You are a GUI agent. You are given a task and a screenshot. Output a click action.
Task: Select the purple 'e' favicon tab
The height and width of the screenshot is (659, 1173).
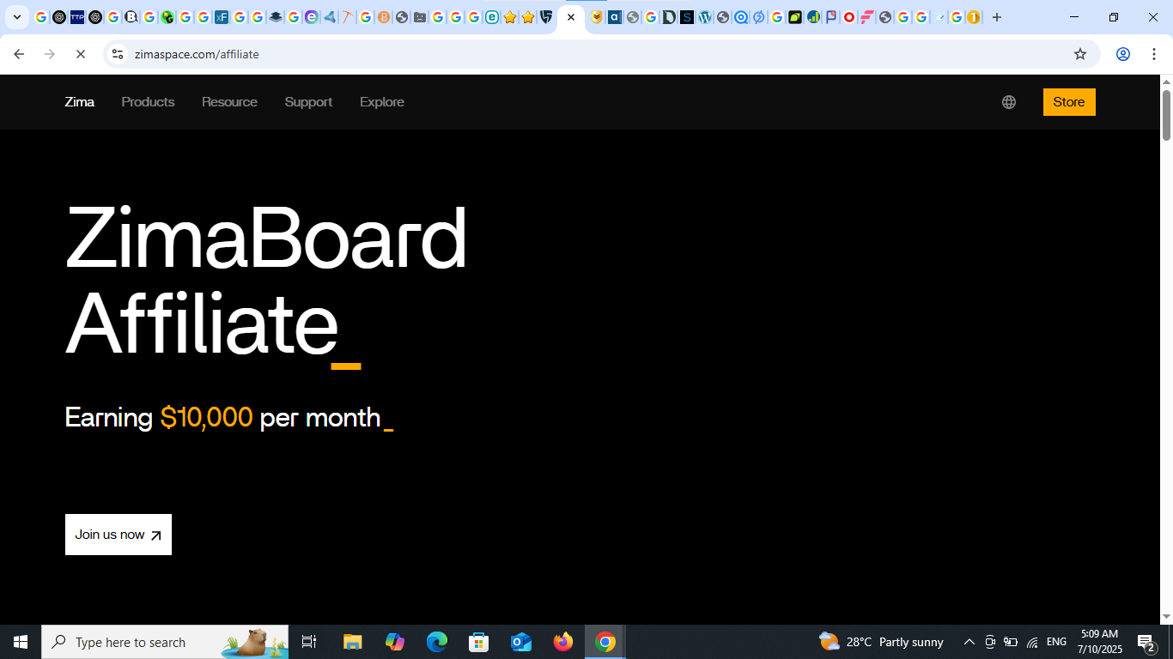pos(312,17)
